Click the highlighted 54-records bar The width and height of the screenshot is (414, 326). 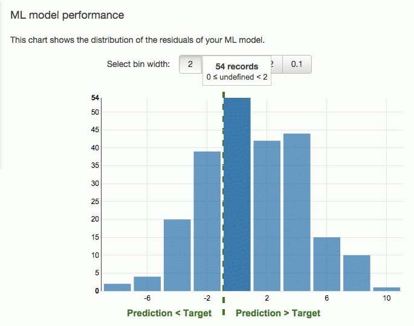coord(237,194)
